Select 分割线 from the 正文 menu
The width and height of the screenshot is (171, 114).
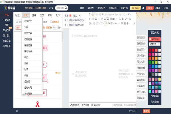(x=28, y=81)
